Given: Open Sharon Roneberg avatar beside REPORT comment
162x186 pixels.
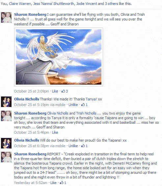Looking at the screenshot, I should (x=6, y=157).
